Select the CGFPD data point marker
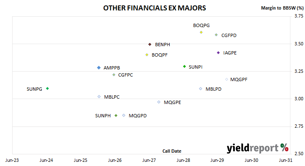Screen dimensions: 305x166 216,35
